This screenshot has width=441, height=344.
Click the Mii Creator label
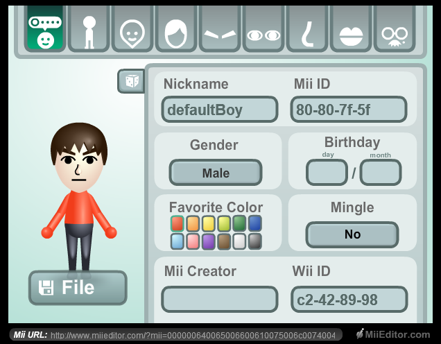pyautogui.click(x=200, y=271)
